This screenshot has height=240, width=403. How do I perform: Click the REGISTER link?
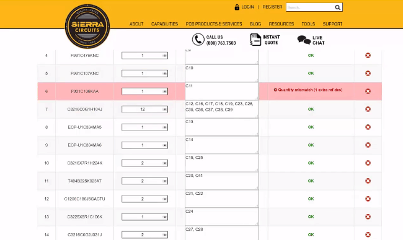click(x=272, y=7)
